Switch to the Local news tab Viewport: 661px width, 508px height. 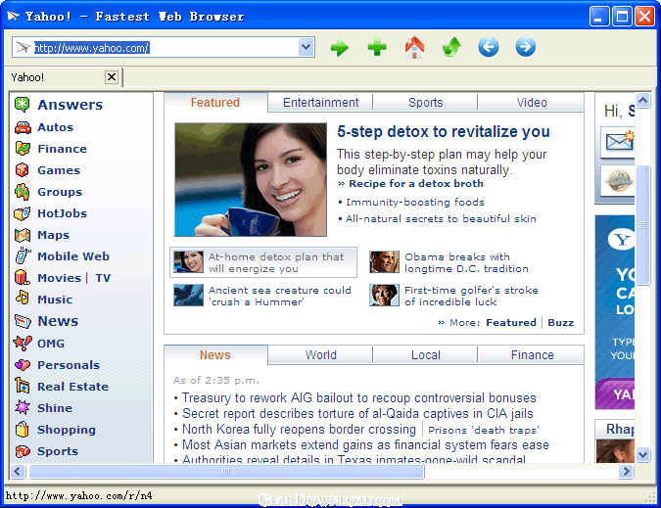(x=425, y=355)
